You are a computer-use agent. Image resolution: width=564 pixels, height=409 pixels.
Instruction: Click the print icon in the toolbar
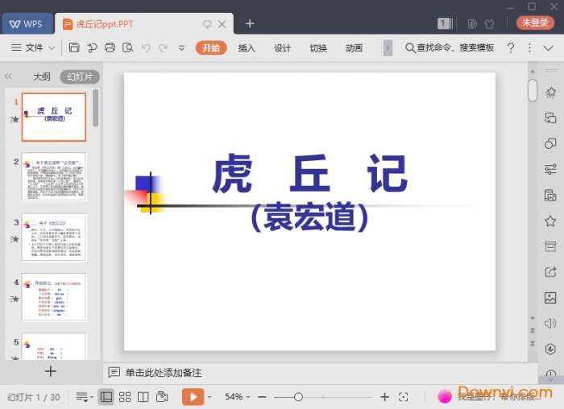point(110,48)
